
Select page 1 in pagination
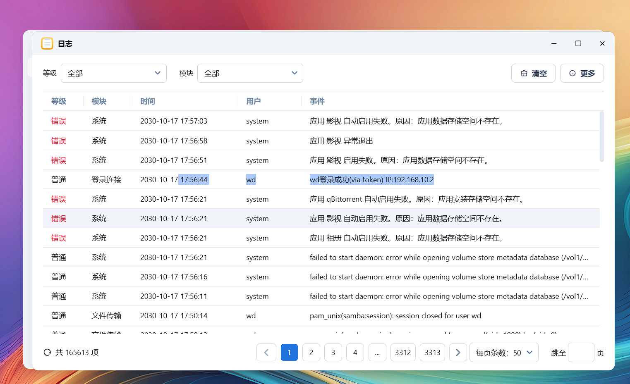coord(289,353)
